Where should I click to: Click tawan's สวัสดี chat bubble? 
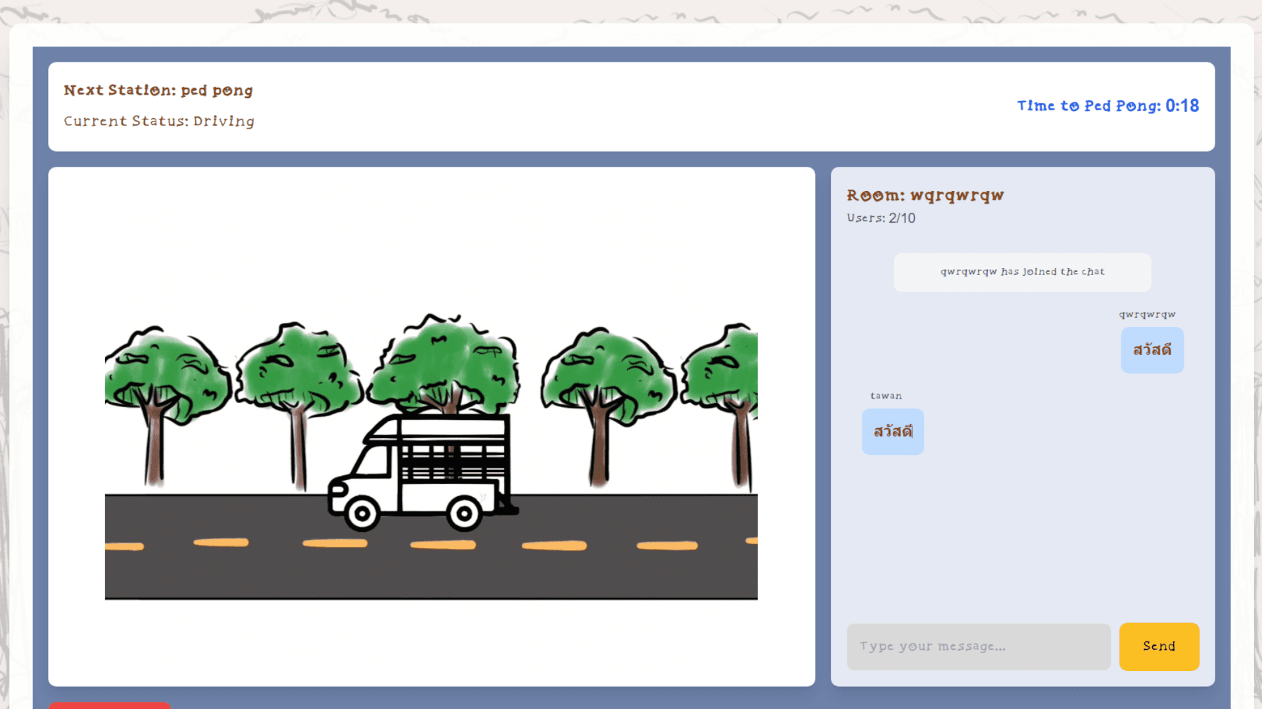[x=893, y=431]
